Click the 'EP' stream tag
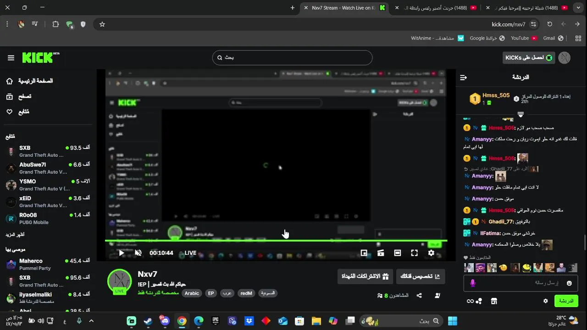This screenshot has width=587, height=330. 211,293
